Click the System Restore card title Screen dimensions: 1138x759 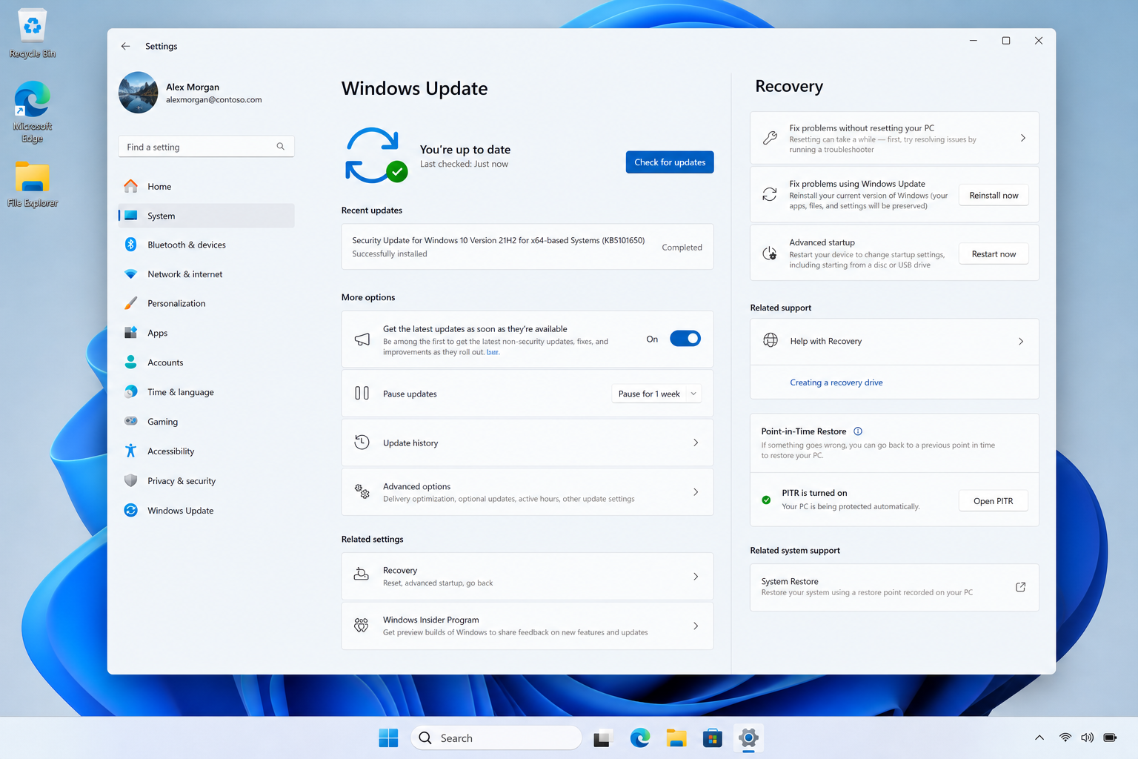point(790,581)
